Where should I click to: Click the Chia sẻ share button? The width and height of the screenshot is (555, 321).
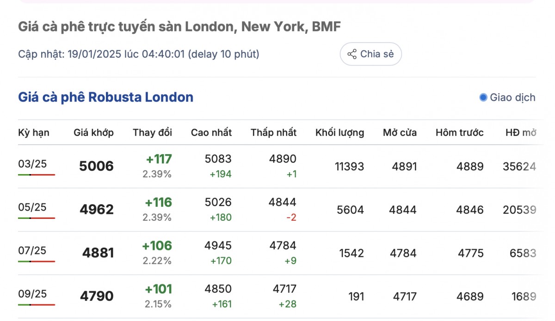click(370, 54)
